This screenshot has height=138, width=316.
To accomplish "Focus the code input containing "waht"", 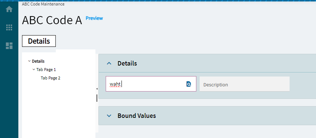I will [151, 84].
